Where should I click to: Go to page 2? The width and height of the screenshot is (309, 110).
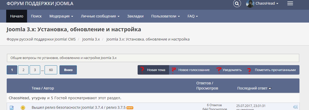click(x=23, y=70)
